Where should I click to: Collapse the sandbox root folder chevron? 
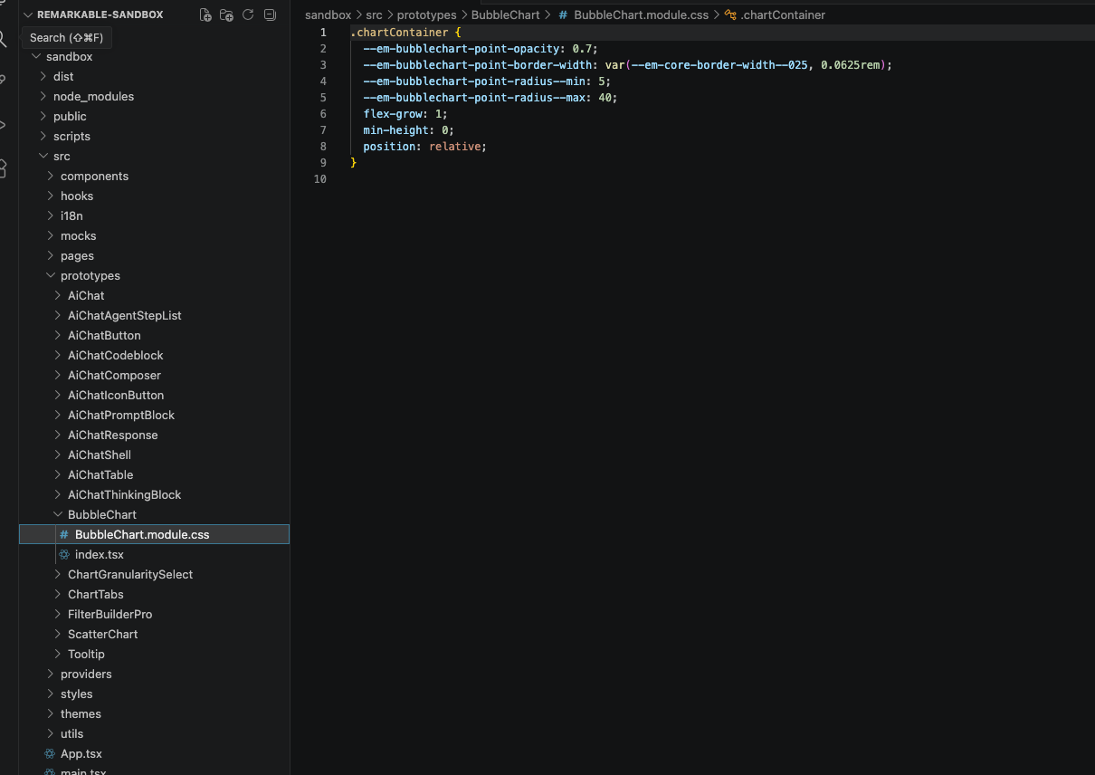click(36, 56)
